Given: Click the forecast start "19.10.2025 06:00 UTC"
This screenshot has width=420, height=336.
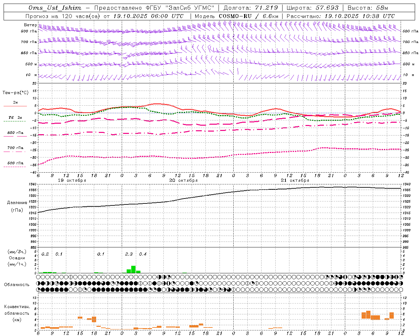Looking at the screenshot, I should pyautogui.click(x=148, y=16).
